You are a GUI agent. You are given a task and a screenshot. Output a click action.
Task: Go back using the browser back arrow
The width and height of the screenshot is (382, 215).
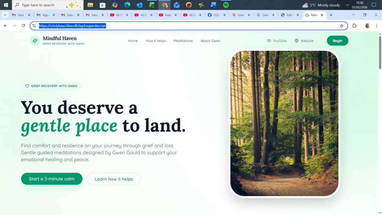[x=6, y=26]
